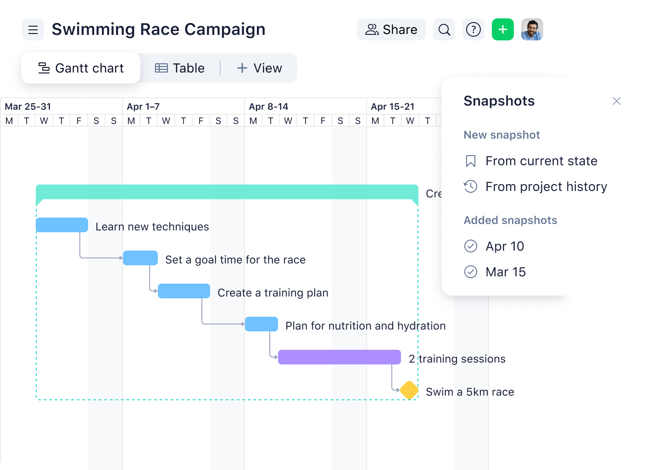646x470 pixels.
Task: Select the Swim a 5km race milestone diamond
Action: tap(409, 390)
